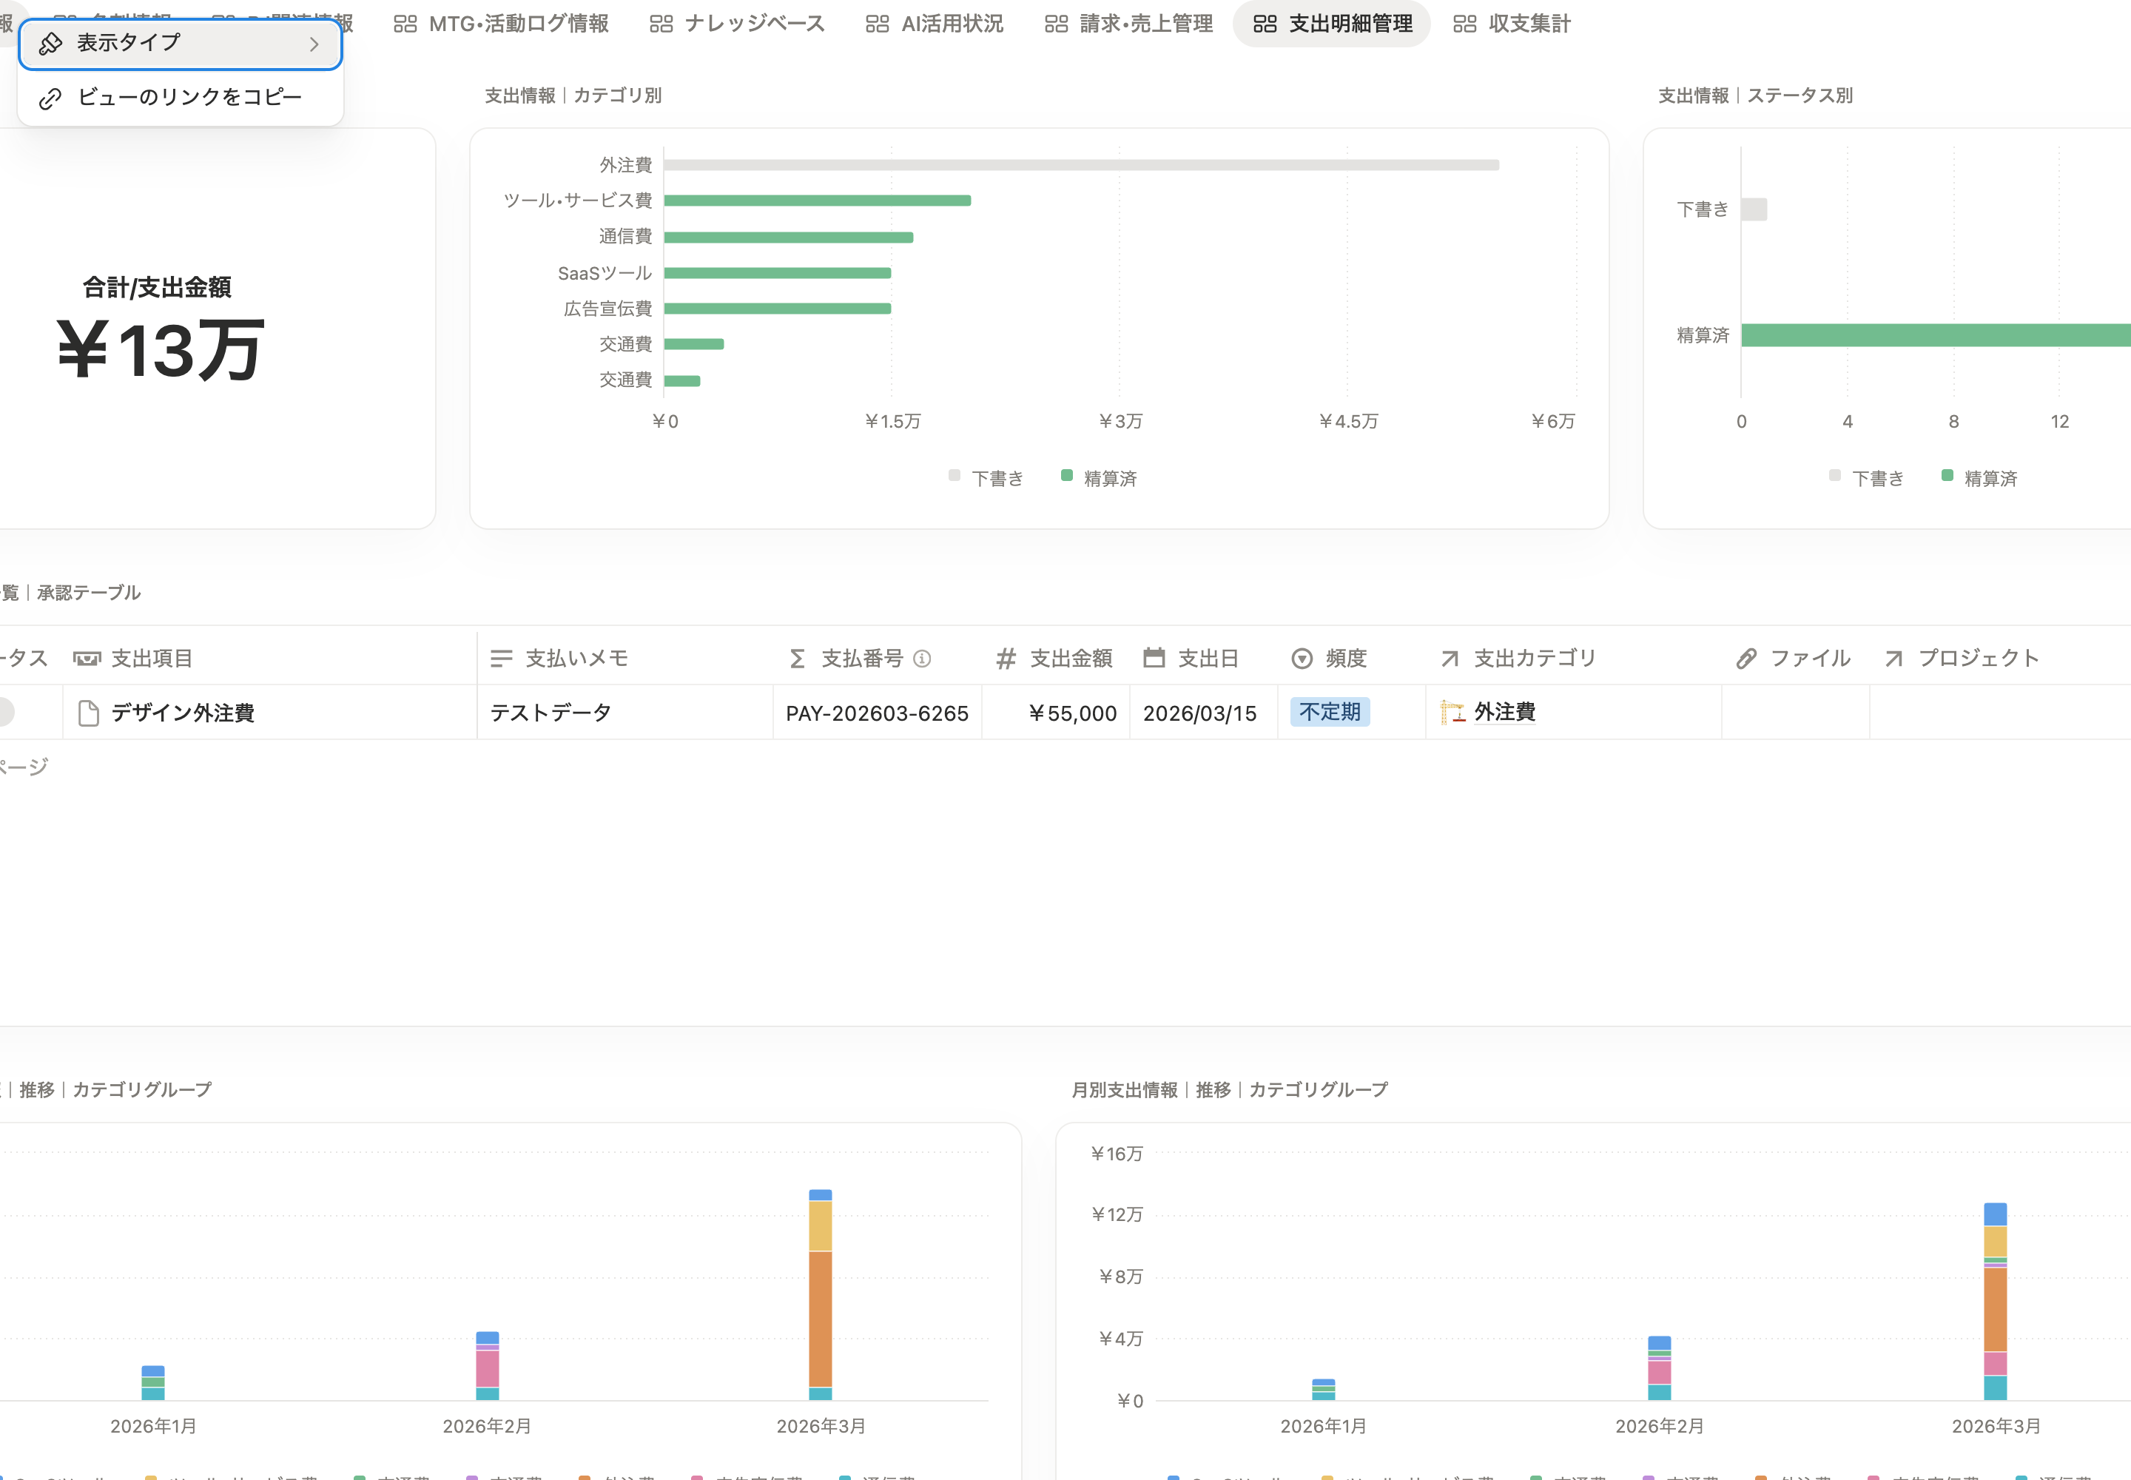Image resolution: width=2131 pixels, height=1480 pixels.
Task: Click the text lines icon of 支払いメモ
Action: tap(502, 659)
